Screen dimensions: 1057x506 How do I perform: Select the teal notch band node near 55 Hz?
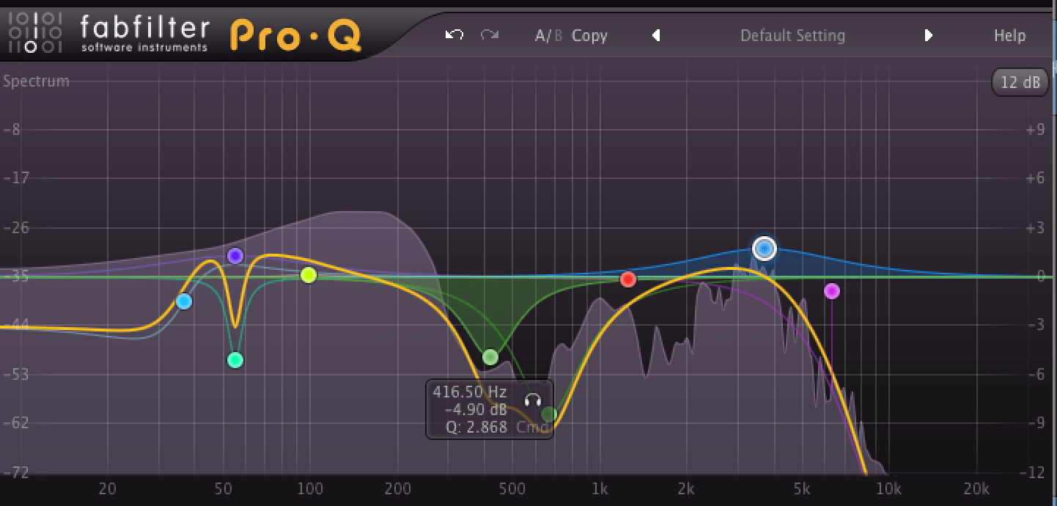click(x=235, y=360)
